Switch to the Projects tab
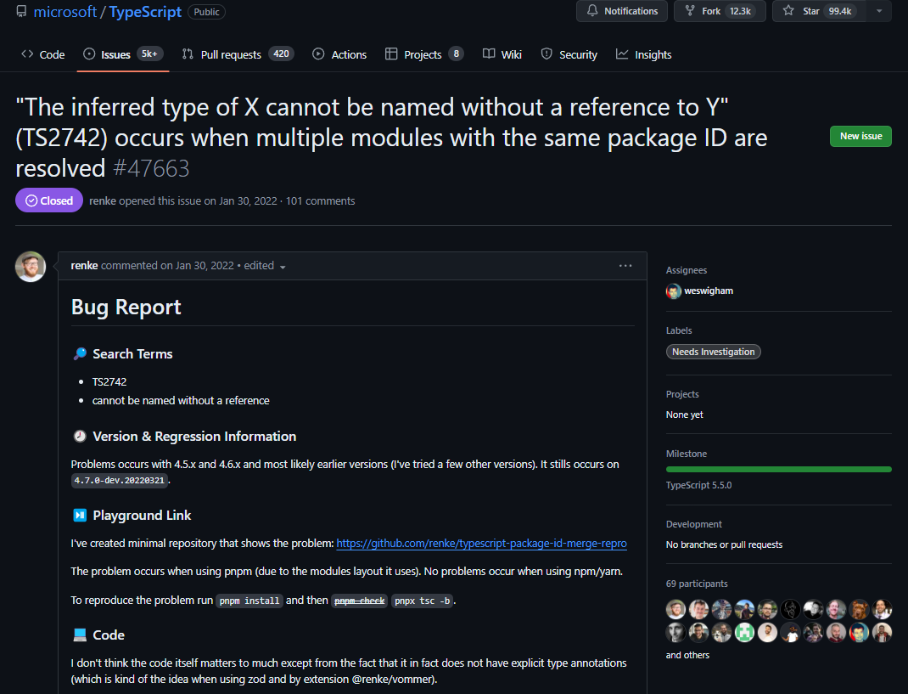This screenshot has height=694, width=908. (x=424, y=54)
